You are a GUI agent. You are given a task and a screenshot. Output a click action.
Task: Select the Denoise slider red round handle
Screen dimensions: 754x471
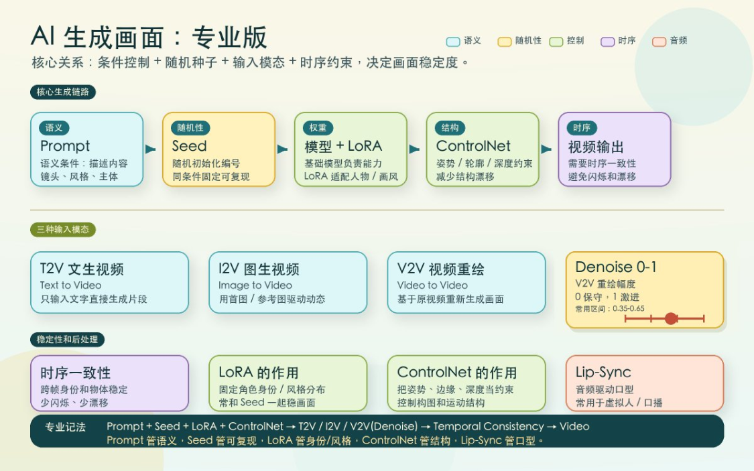671,318
